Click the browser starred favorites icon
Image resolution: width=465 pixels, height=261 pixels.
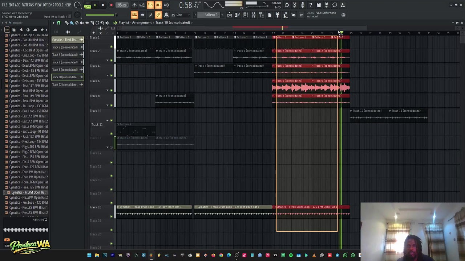42,30
